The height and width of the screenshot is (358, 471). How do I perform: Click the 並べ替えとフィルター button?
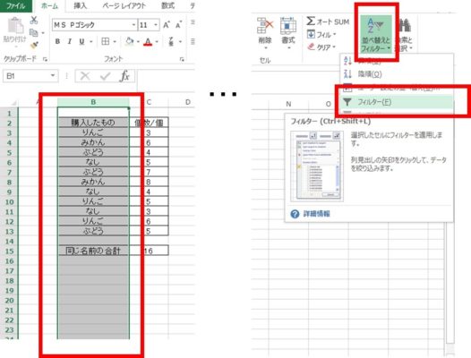(376, 35)
